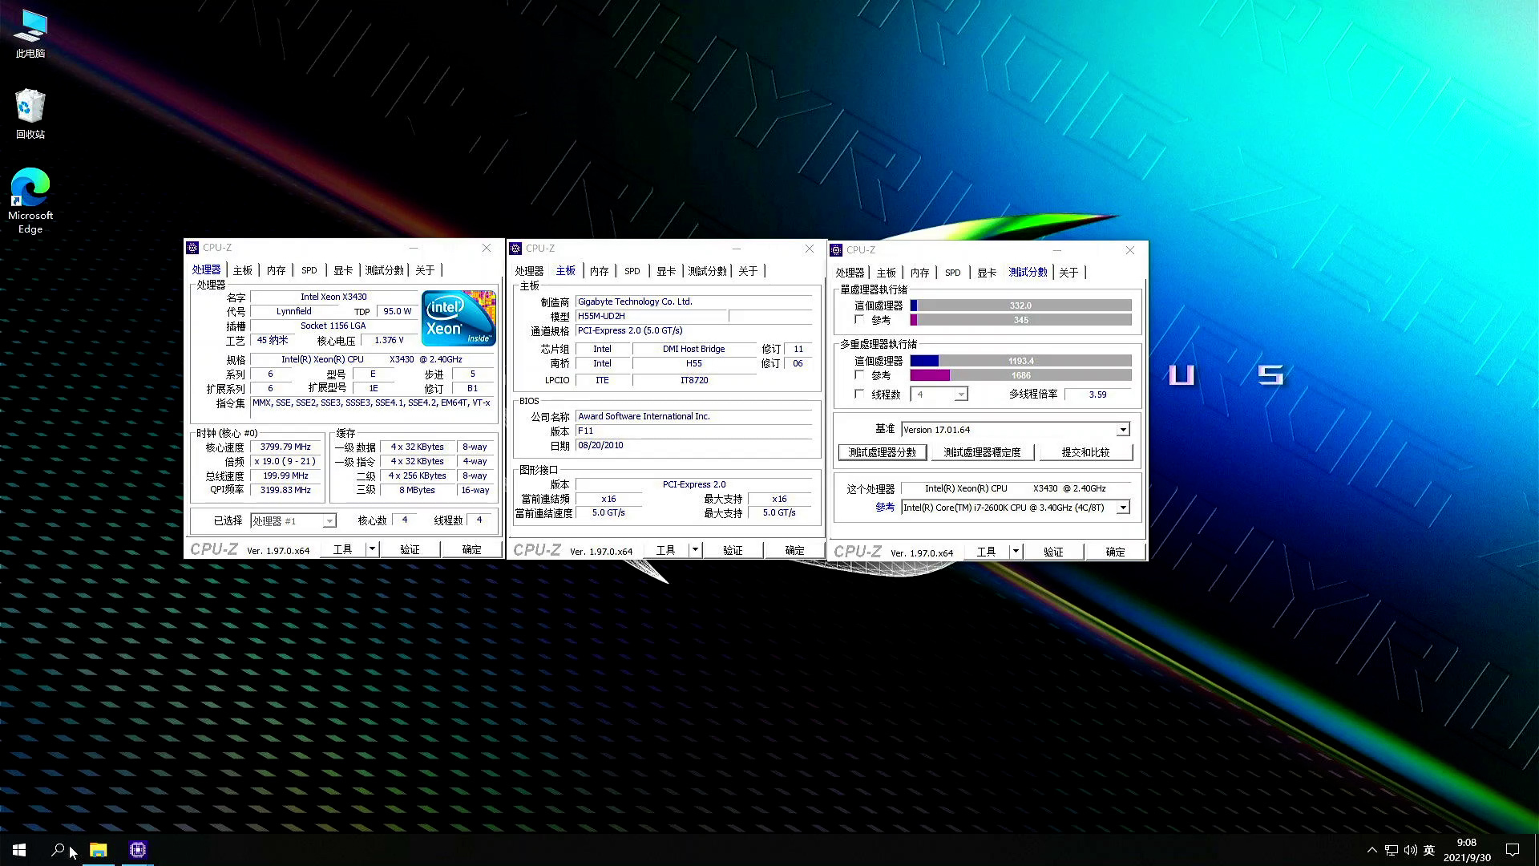Open network status tray icon
This screenshot has width=1539, height=866.
click(x=1392, y=850)
